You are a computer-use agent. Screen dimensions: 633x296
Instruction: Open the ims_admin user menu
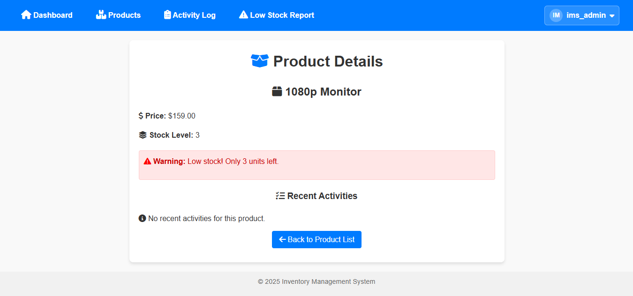pyautogui.click(x=586, y=15)
